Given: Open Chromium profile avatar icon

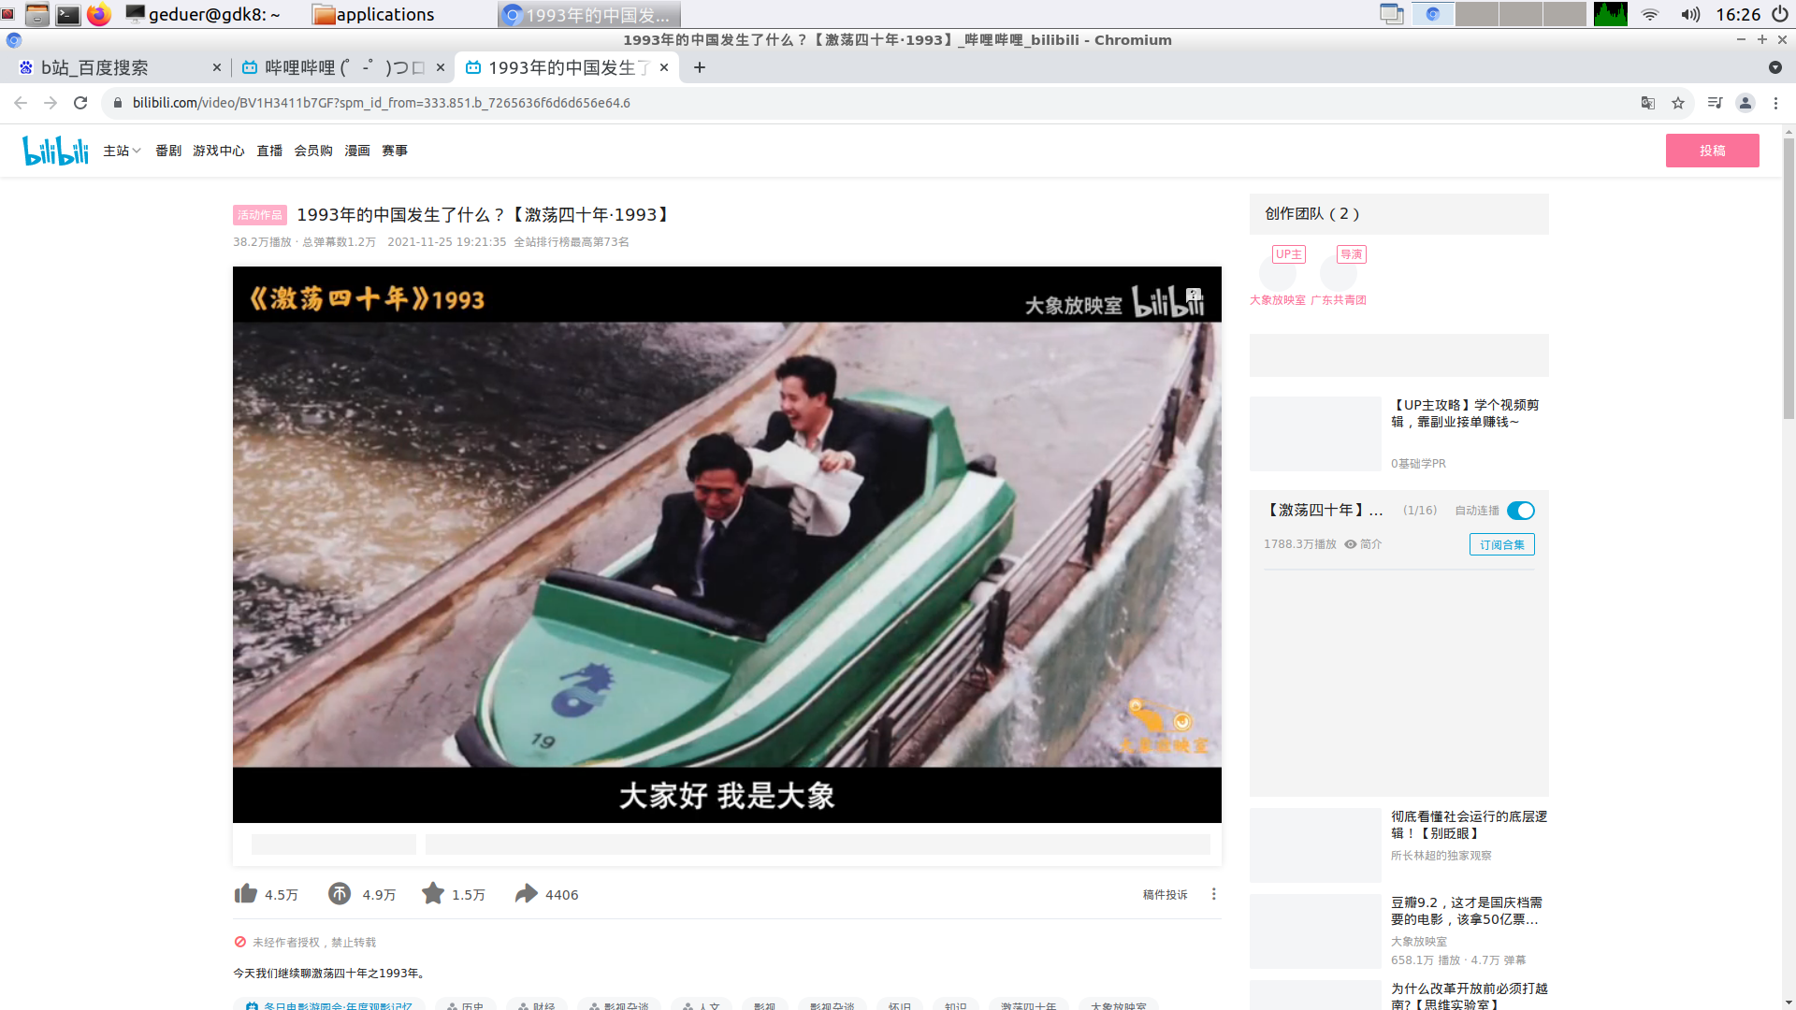Looking at the screenshot, I should 1745,103.
